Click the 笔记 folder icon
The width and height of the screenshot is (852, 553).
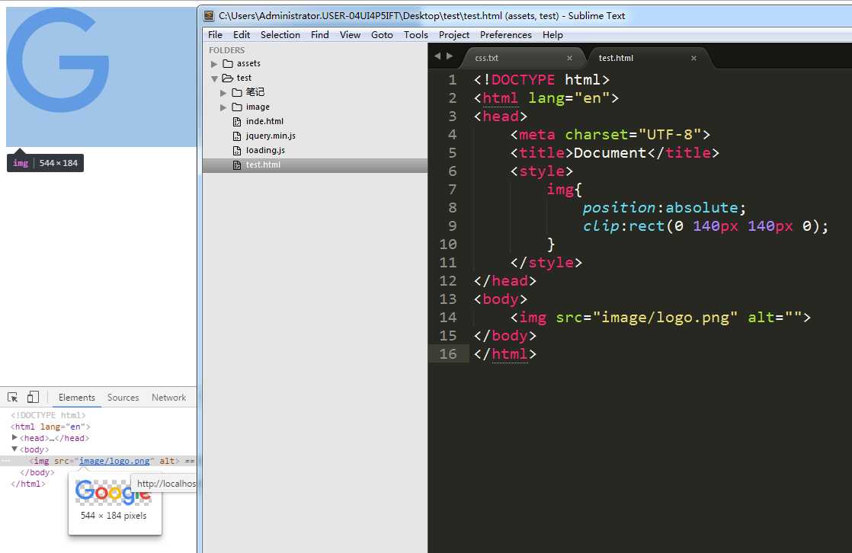[x=237, y=92]
